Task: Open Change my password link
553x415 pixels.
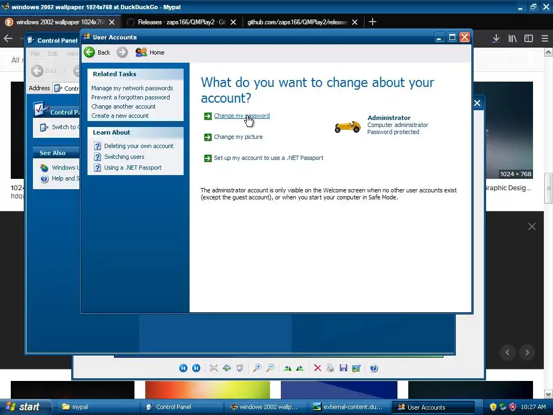Action: click(241, 116)
